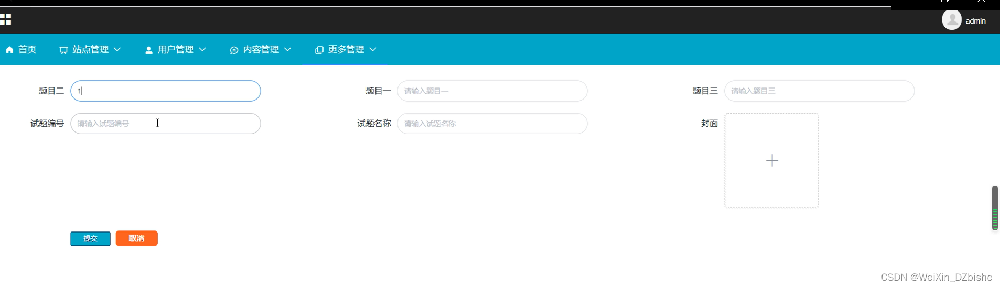Click the 封面 image upload box
Image resolution: width=1000 pixels, height=287 pixels.
coord(771,161)
